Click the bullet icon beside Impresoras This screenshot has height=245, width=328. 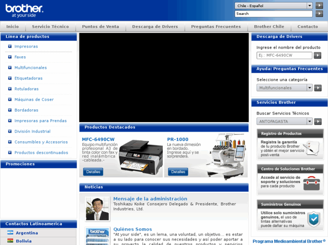(x=10, y=46)
